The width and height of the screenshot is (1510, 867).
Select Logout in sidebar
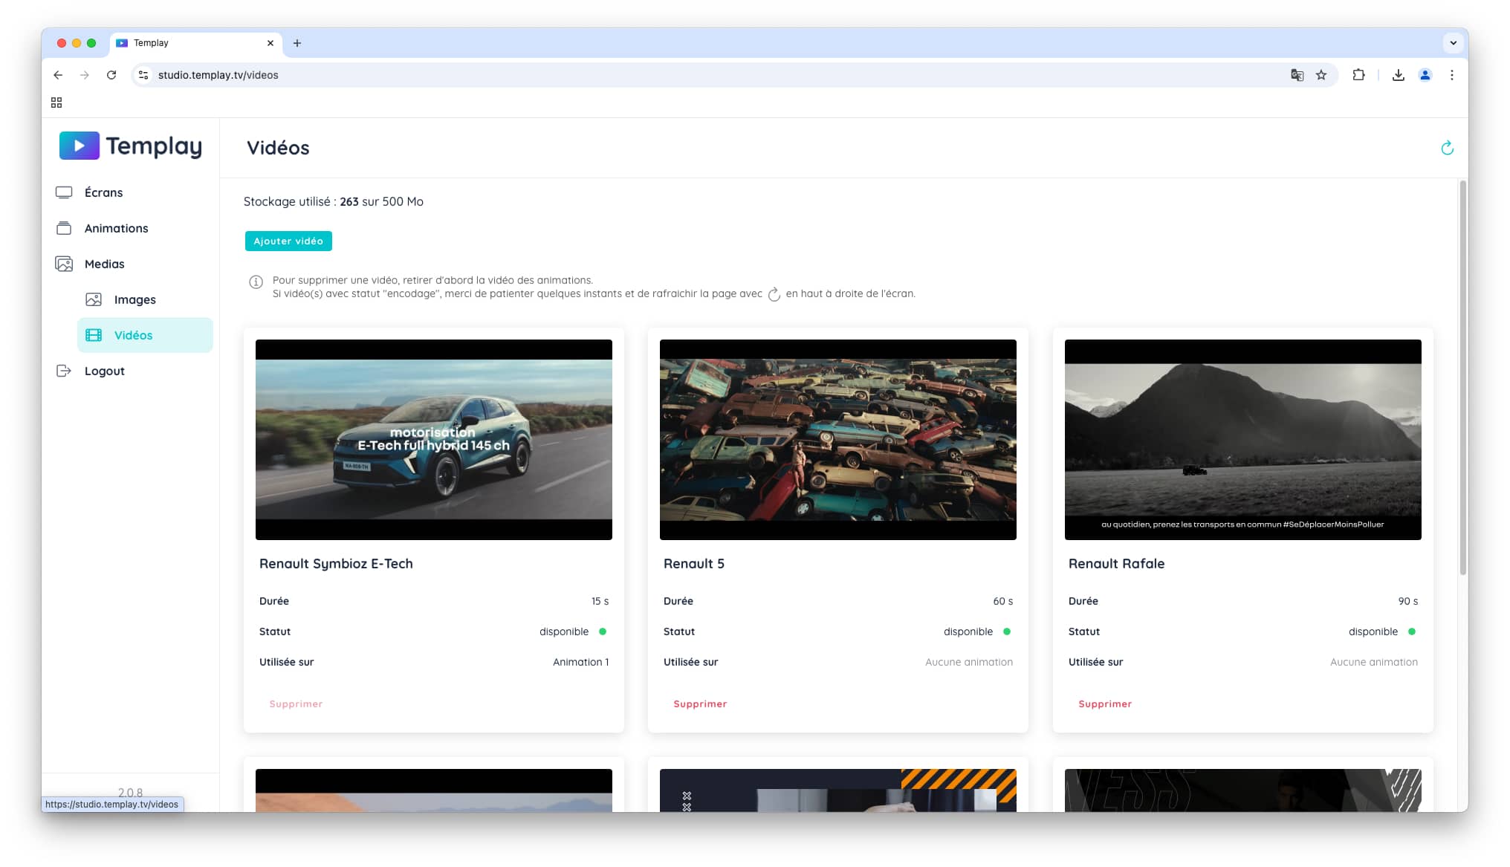104,371
